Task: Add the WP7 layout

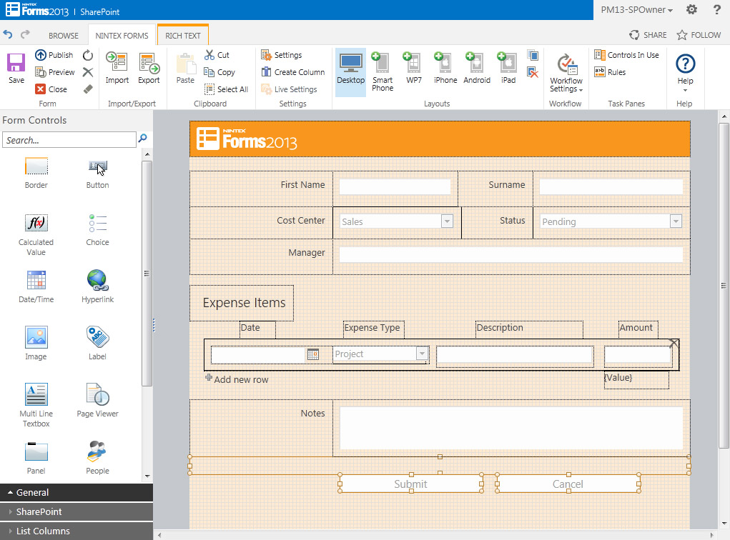Action: (413, 68)
